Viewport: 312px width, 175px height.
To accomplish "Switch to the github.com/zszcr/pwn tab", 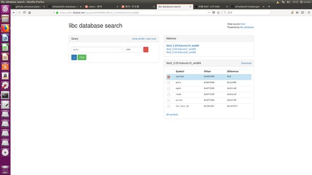I will click(x=29, y=7).
